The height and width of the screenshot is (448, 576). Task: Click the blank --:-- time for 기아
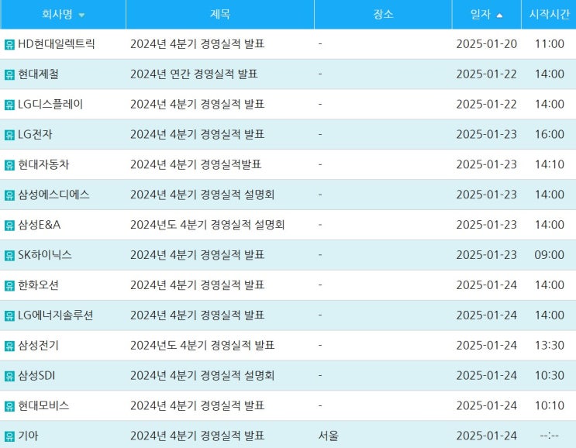tap(549, 436)
